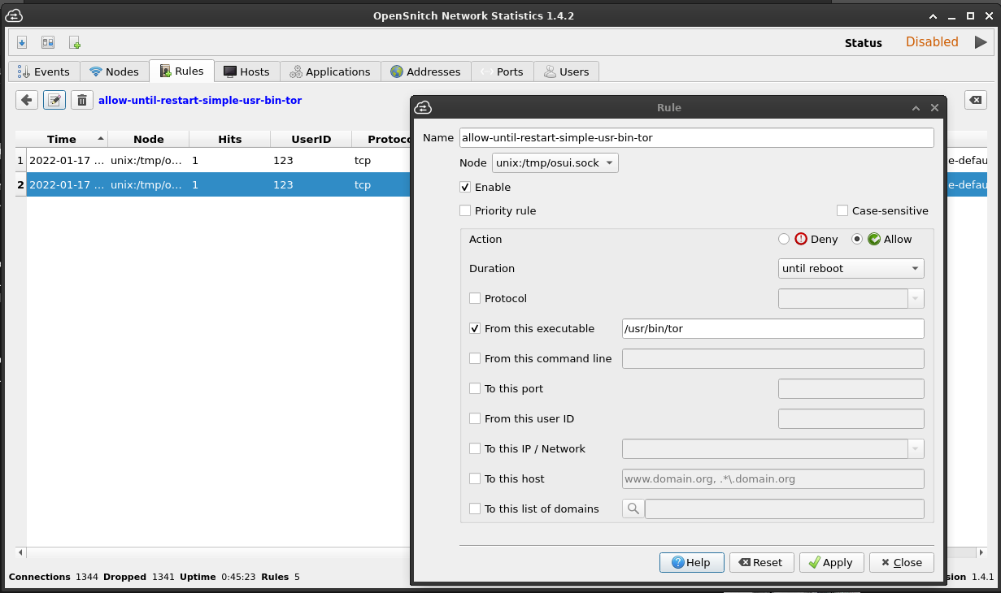Click the Close button in the Rule dialog
The image size is (1001, 593).
[x=902, y=562]
